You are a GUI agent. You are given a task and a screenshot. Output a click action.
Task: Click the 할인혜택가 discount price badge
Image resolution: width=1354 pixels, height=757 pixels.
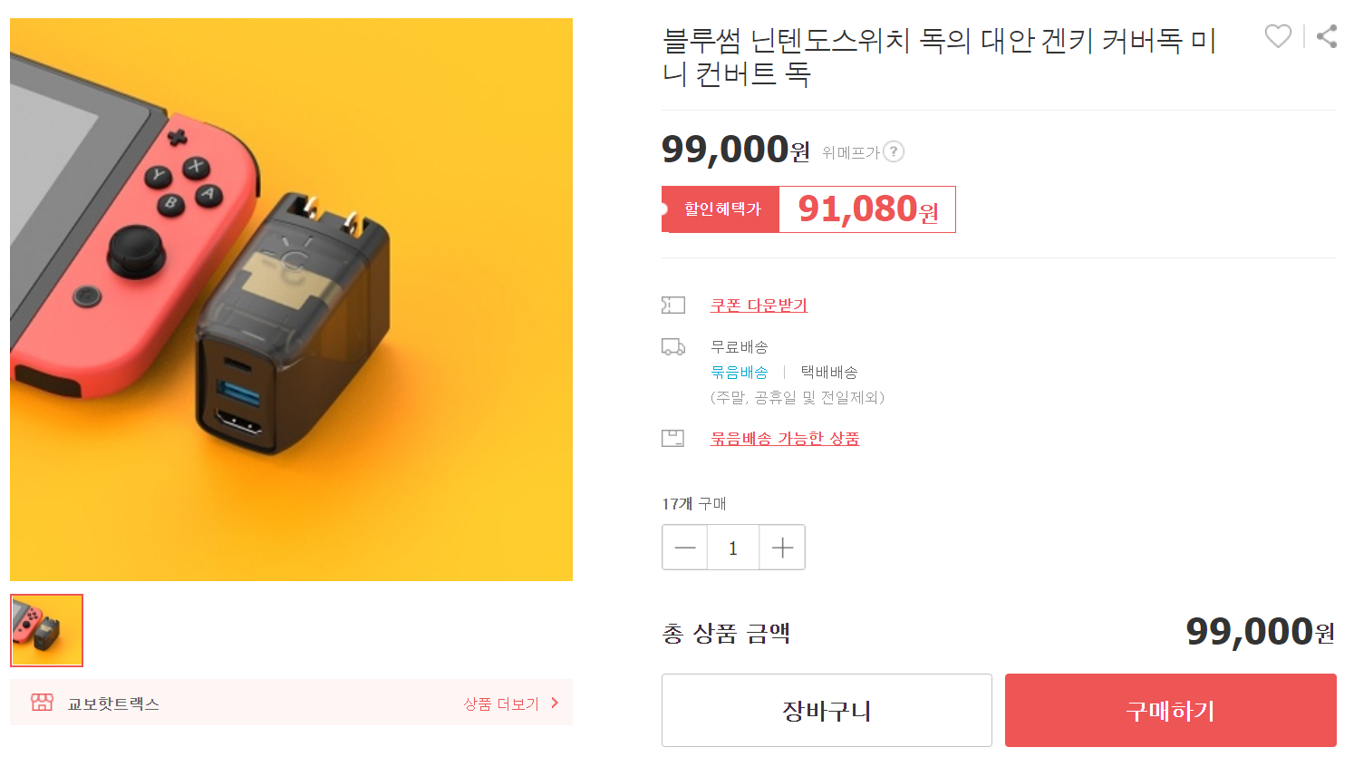pyautogui.click(x=722, y=209)
